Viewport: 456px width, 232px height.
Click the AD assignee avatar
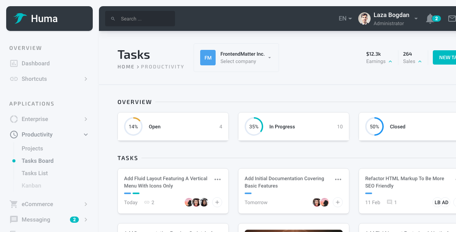445,202
